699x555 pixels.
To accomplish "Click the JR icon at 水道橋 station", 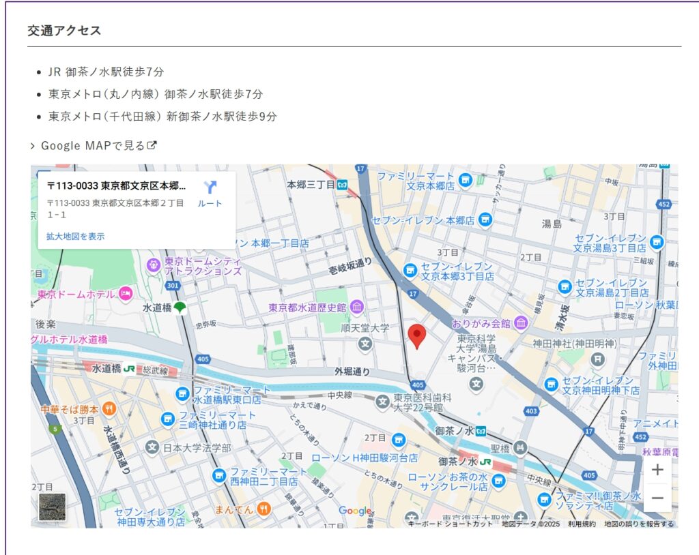I will pos(129,369).
